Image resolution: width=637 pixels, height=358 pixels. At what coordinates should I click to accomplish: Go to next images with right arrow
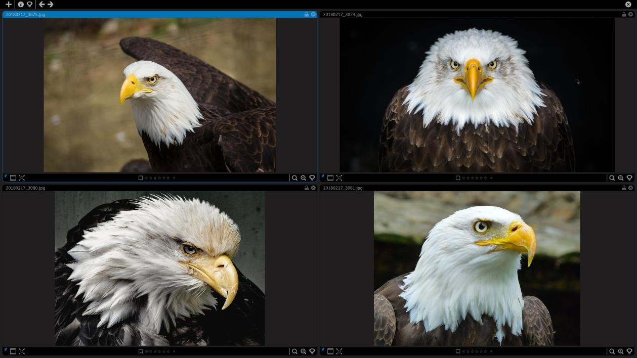click(51, 4)
